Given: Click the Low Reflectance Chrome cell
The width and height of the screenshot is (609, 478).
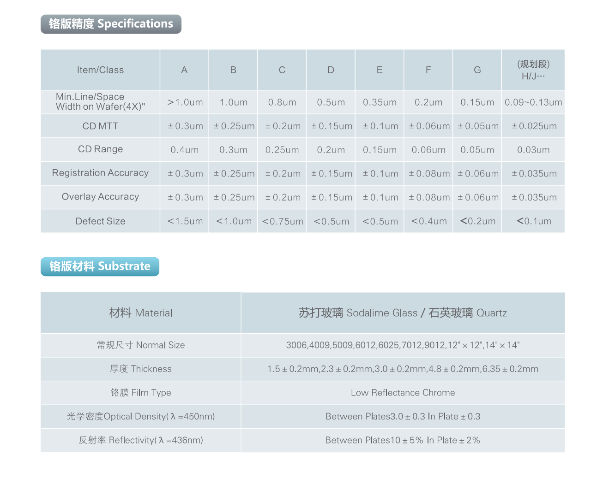Looking at the screenshot, I should 403,393.
